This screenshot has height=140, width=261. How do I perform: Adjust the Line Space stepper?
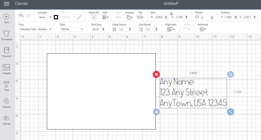156,29
